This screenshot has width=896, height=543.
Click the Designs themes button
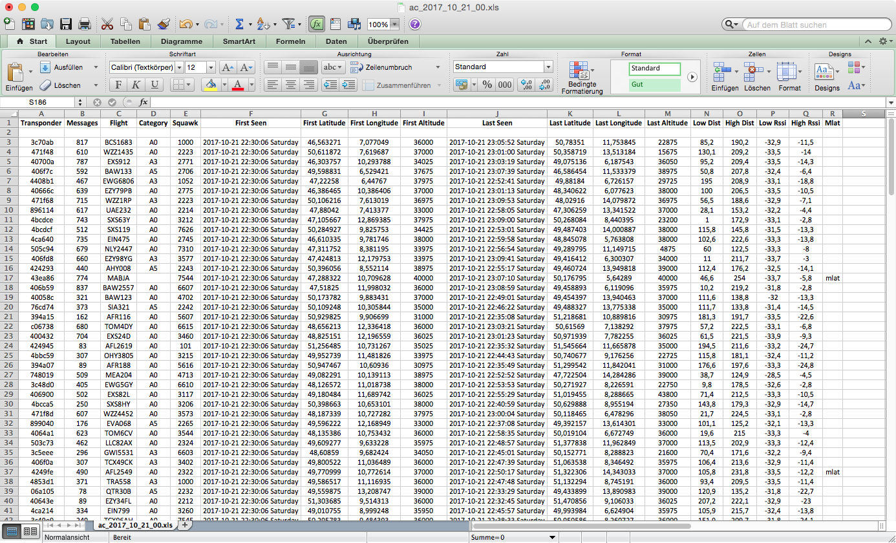point(827,76)
